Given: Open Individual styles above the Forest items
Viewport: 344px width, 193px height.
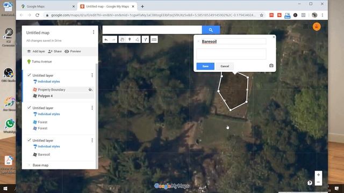Looking at the screenshot, I should [x=49, y=114].
